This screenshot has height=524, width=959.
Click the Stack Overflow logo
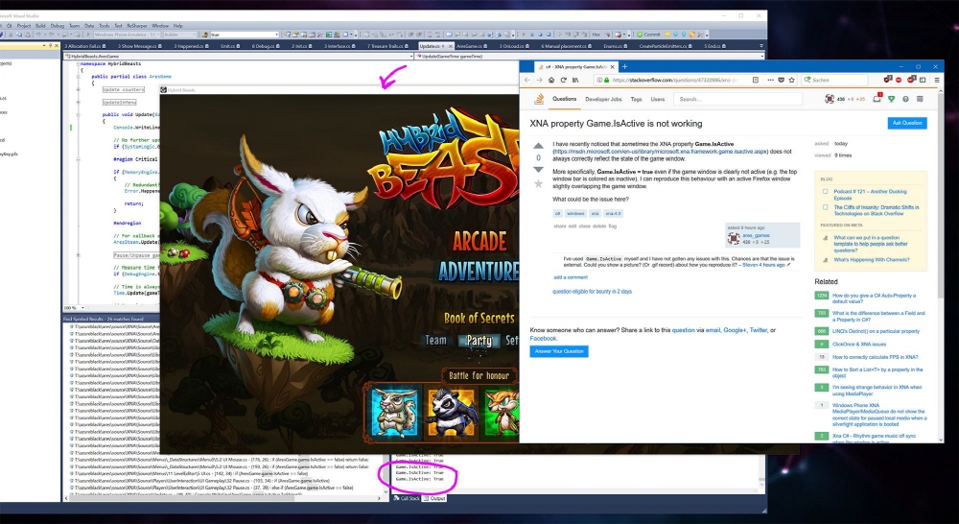(539, 99)
